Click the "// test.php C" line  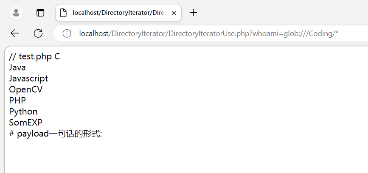[x=34, y=56]
